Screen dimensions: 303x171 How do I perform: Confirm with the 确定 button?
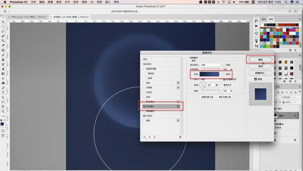click(261, 59)
